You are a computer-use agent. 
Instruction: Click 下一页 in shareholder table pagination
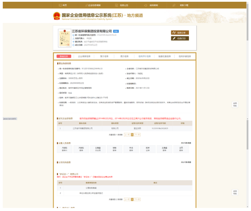(x=137, y=135)
